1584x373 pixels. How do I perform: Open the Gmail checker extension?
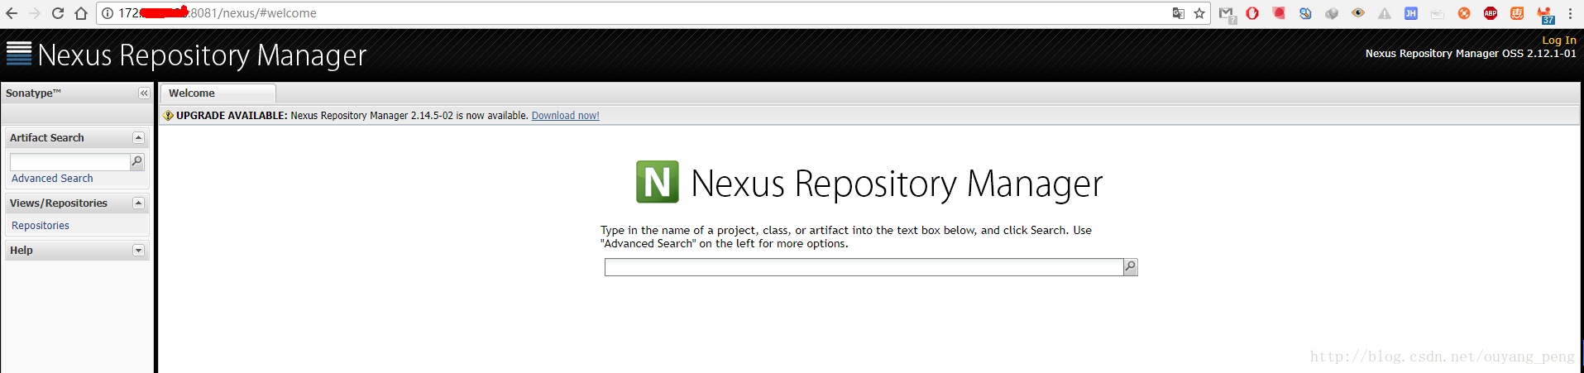point(1227,14)
